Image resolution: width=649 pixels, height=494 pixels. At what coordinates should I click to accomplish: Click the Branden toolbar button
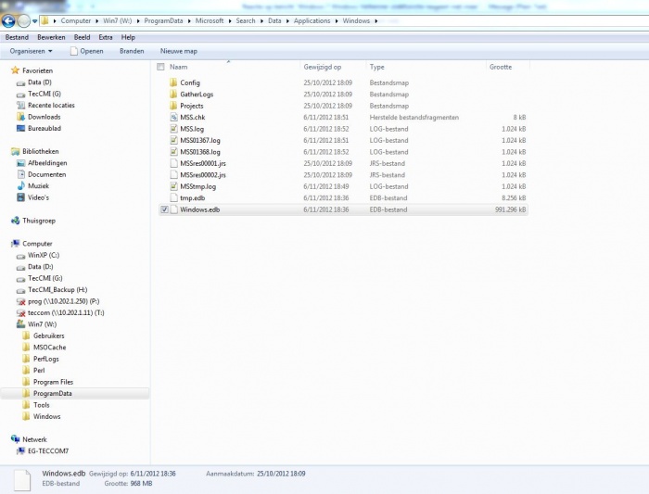click(132, 51)
